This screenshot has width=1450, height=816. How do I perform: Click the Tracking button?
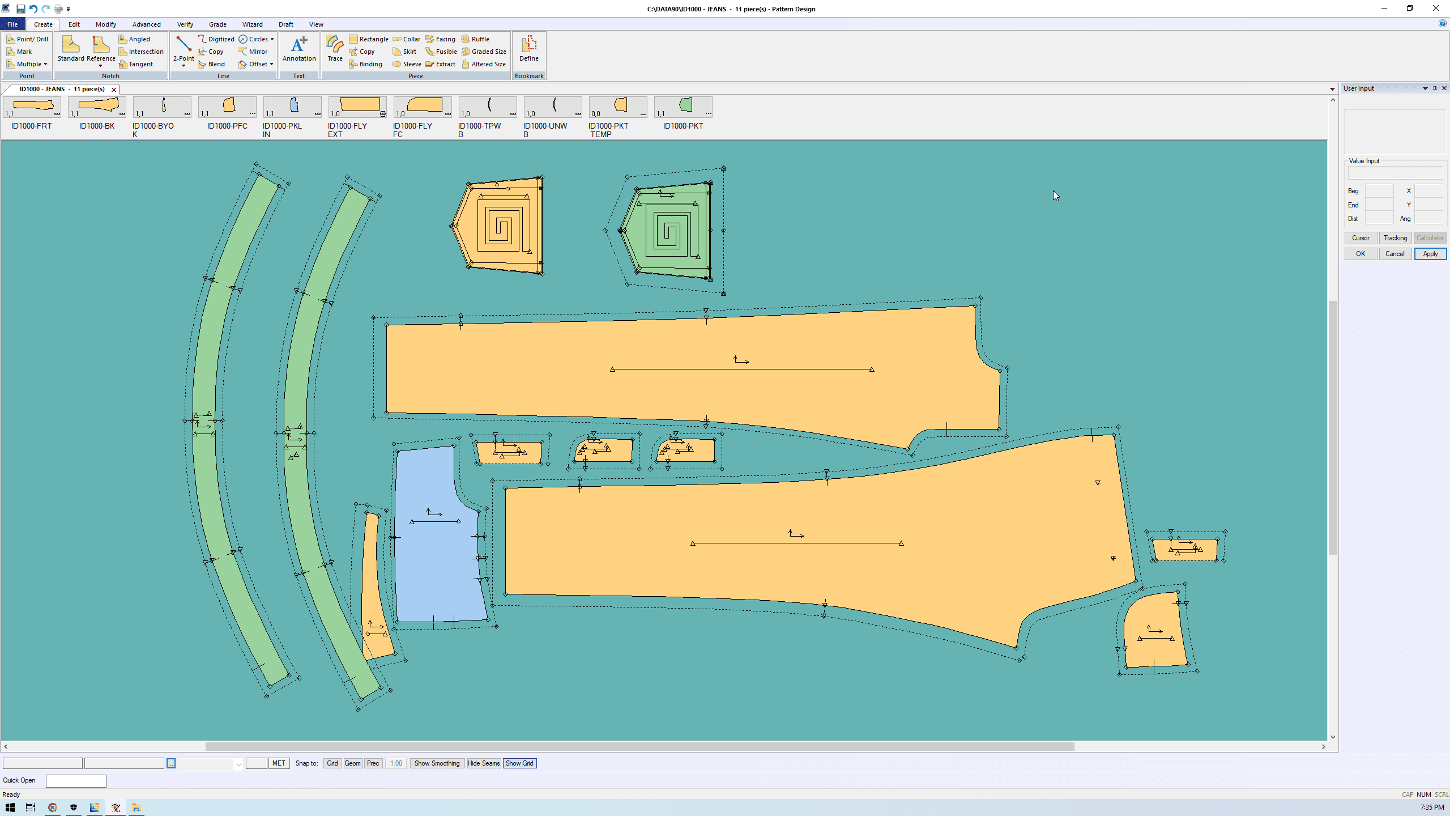pos(1395,238)
